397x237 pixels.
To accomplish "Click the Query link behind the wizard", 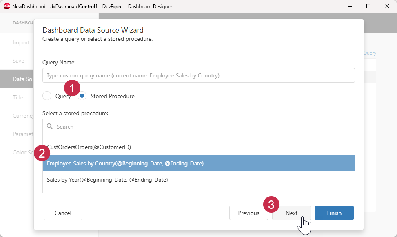I will point(370,53).
